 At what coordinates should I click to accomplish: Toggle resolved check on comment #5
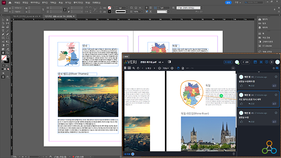pyautogui.click(x=276, y=113)
